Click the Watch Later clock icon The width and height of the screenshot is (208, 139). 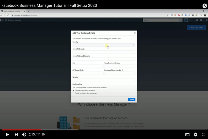click(x=205, y=6)
